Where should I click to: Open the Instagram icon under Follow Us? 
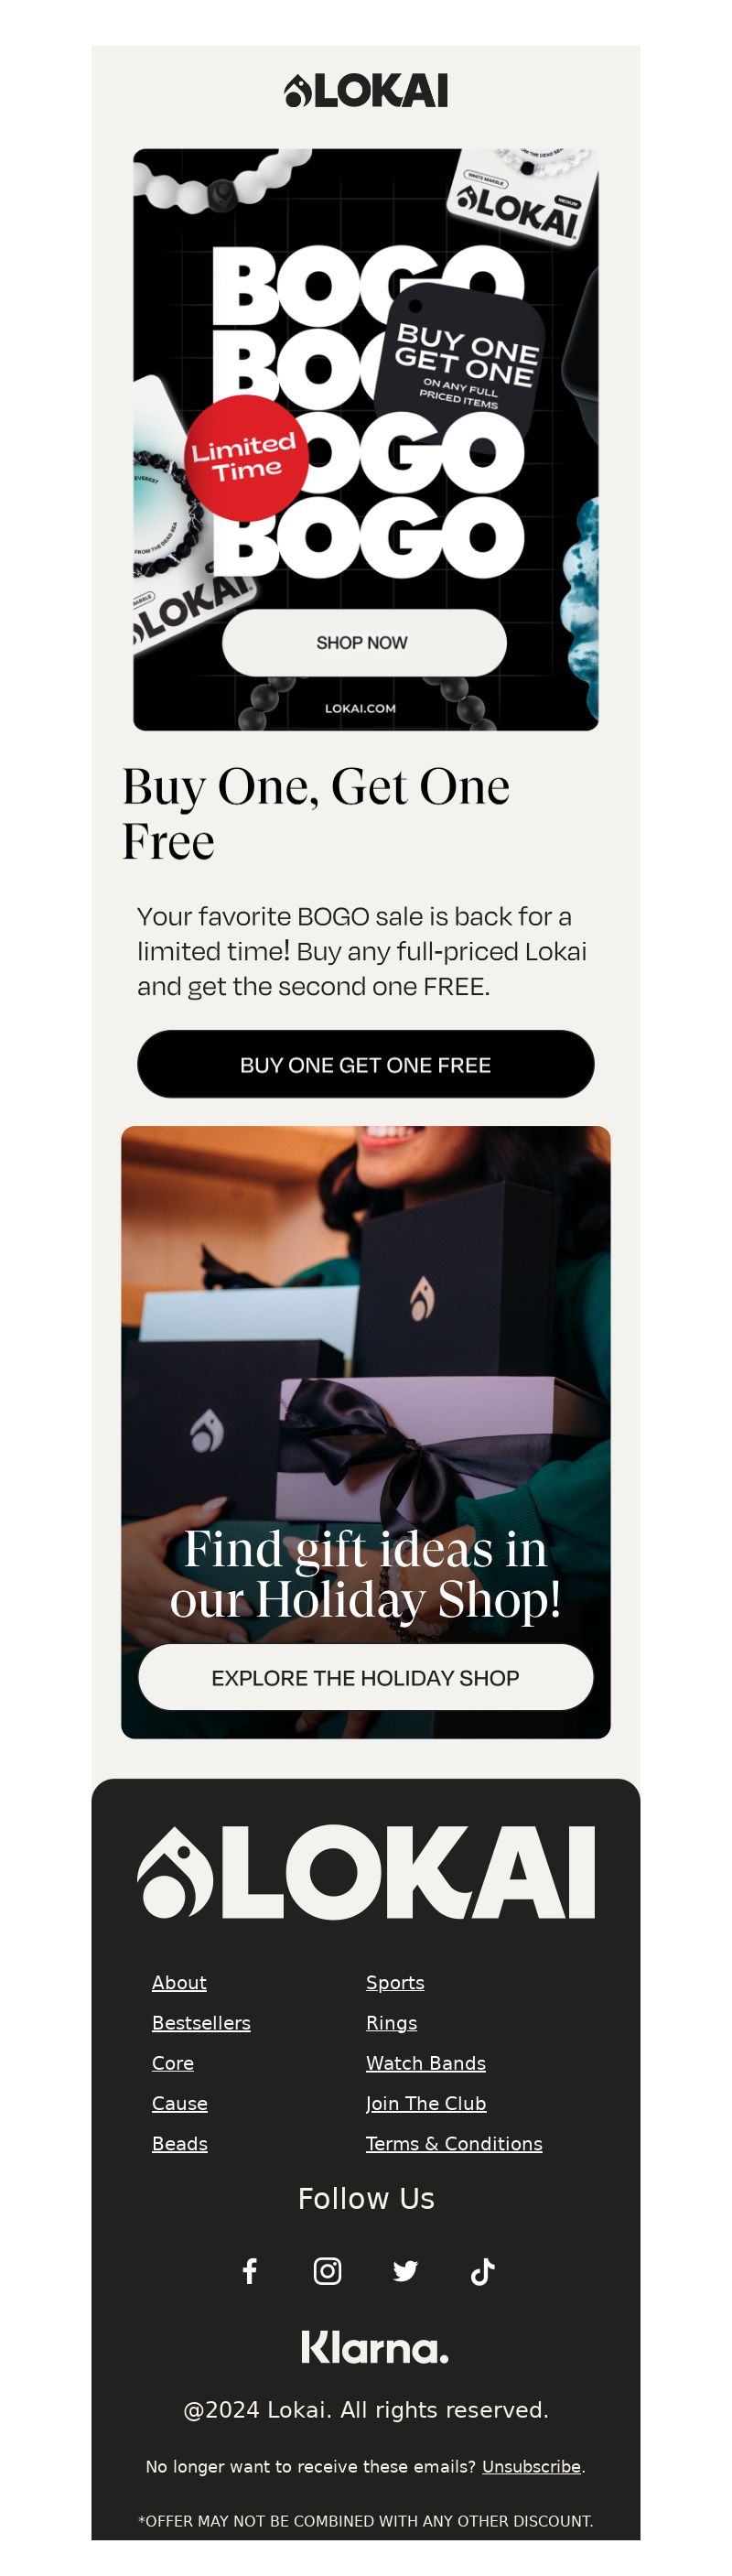point(327,2270)
